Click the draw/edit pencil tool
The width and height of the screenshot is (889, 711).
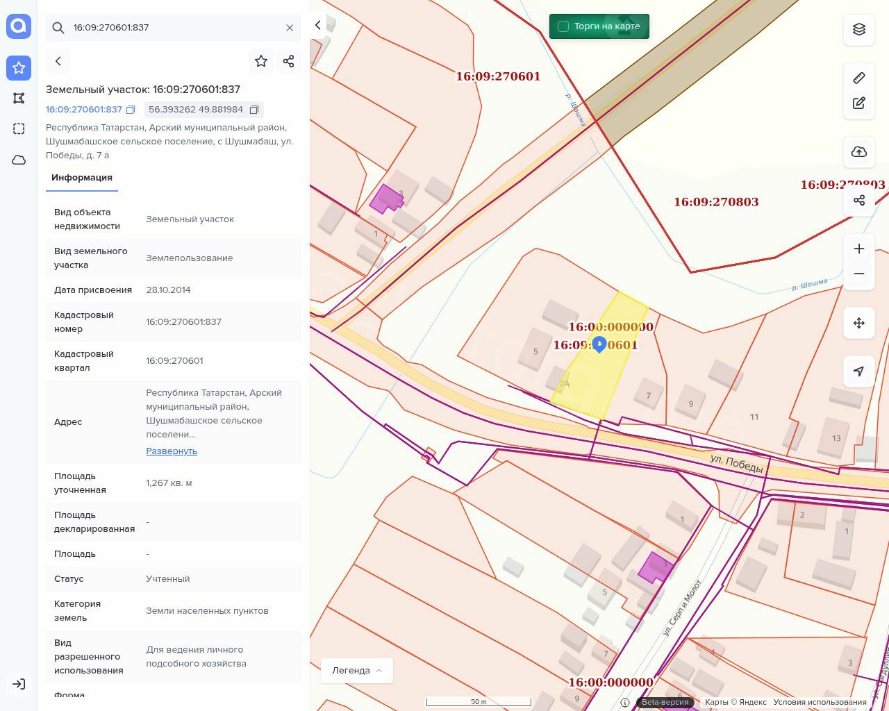click(859, 103)
